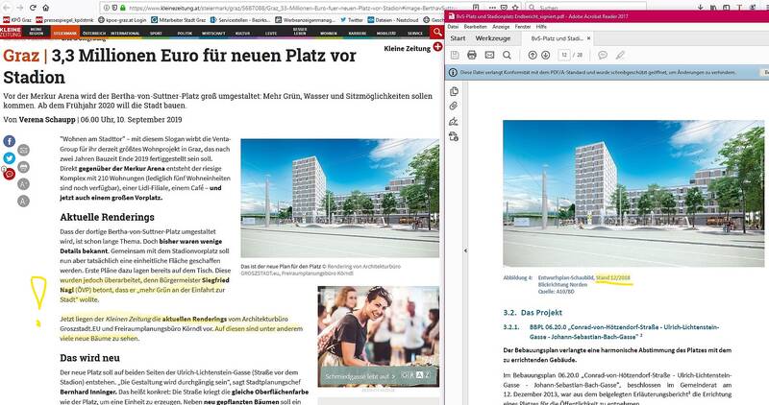Reload the Kleine Zeitung page

tap(33, 8)
